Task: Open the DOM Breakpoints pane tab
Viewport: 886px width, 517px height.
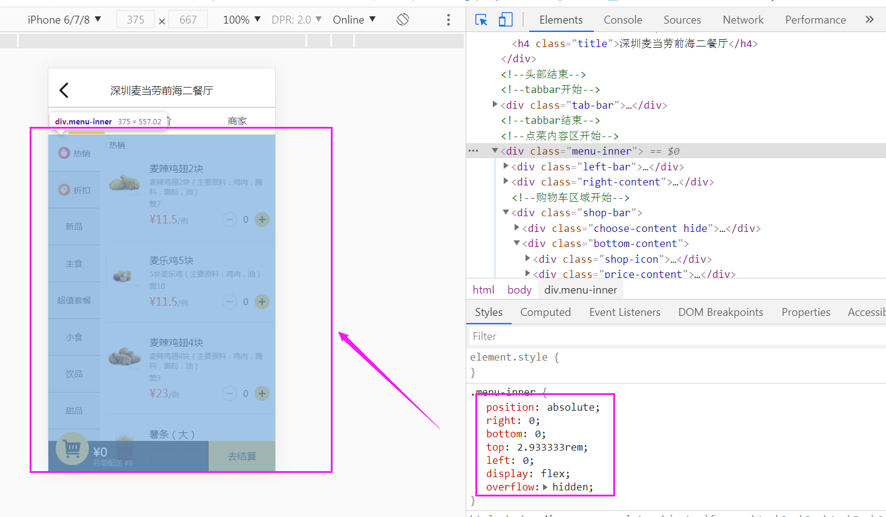Action: [x=720, y=312]
